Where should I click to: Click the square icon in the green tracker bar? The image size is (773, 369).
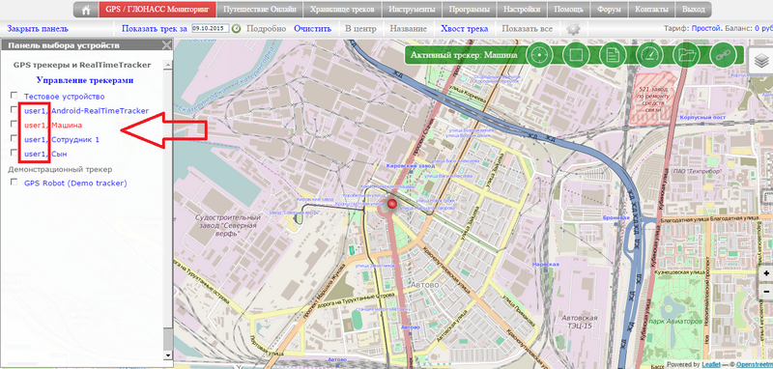[575, 54]
